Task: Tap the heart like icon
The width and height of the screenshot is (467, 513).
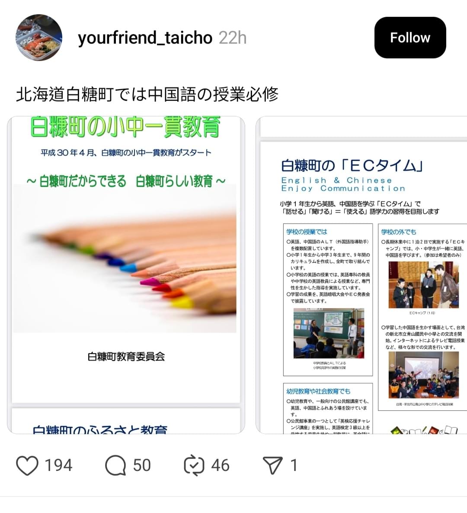Action: click(27, 465)
